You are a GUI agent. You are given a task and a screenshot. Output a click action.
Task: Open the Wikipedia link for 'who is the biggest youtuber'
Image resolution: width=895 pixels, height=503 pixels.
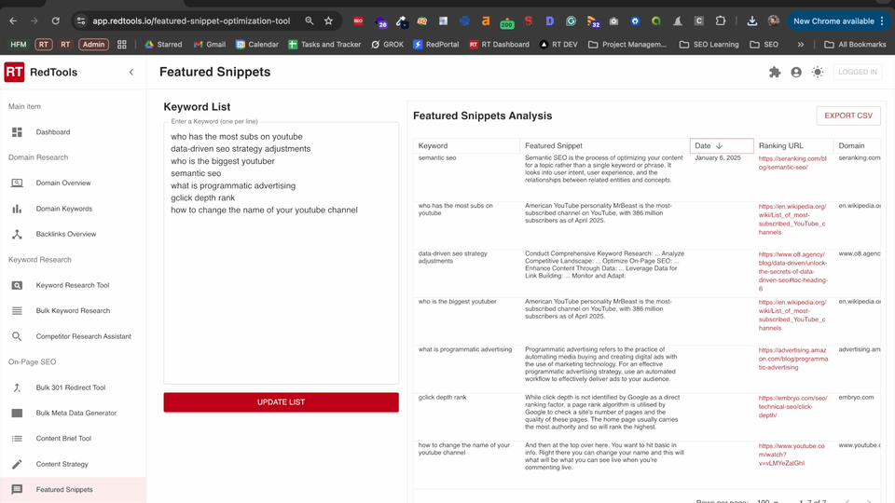click(792, 316)
